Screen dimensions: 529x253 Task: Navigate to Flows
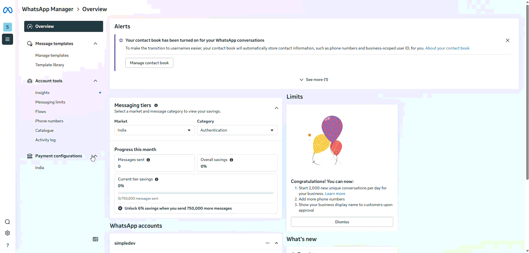(41, 111)
